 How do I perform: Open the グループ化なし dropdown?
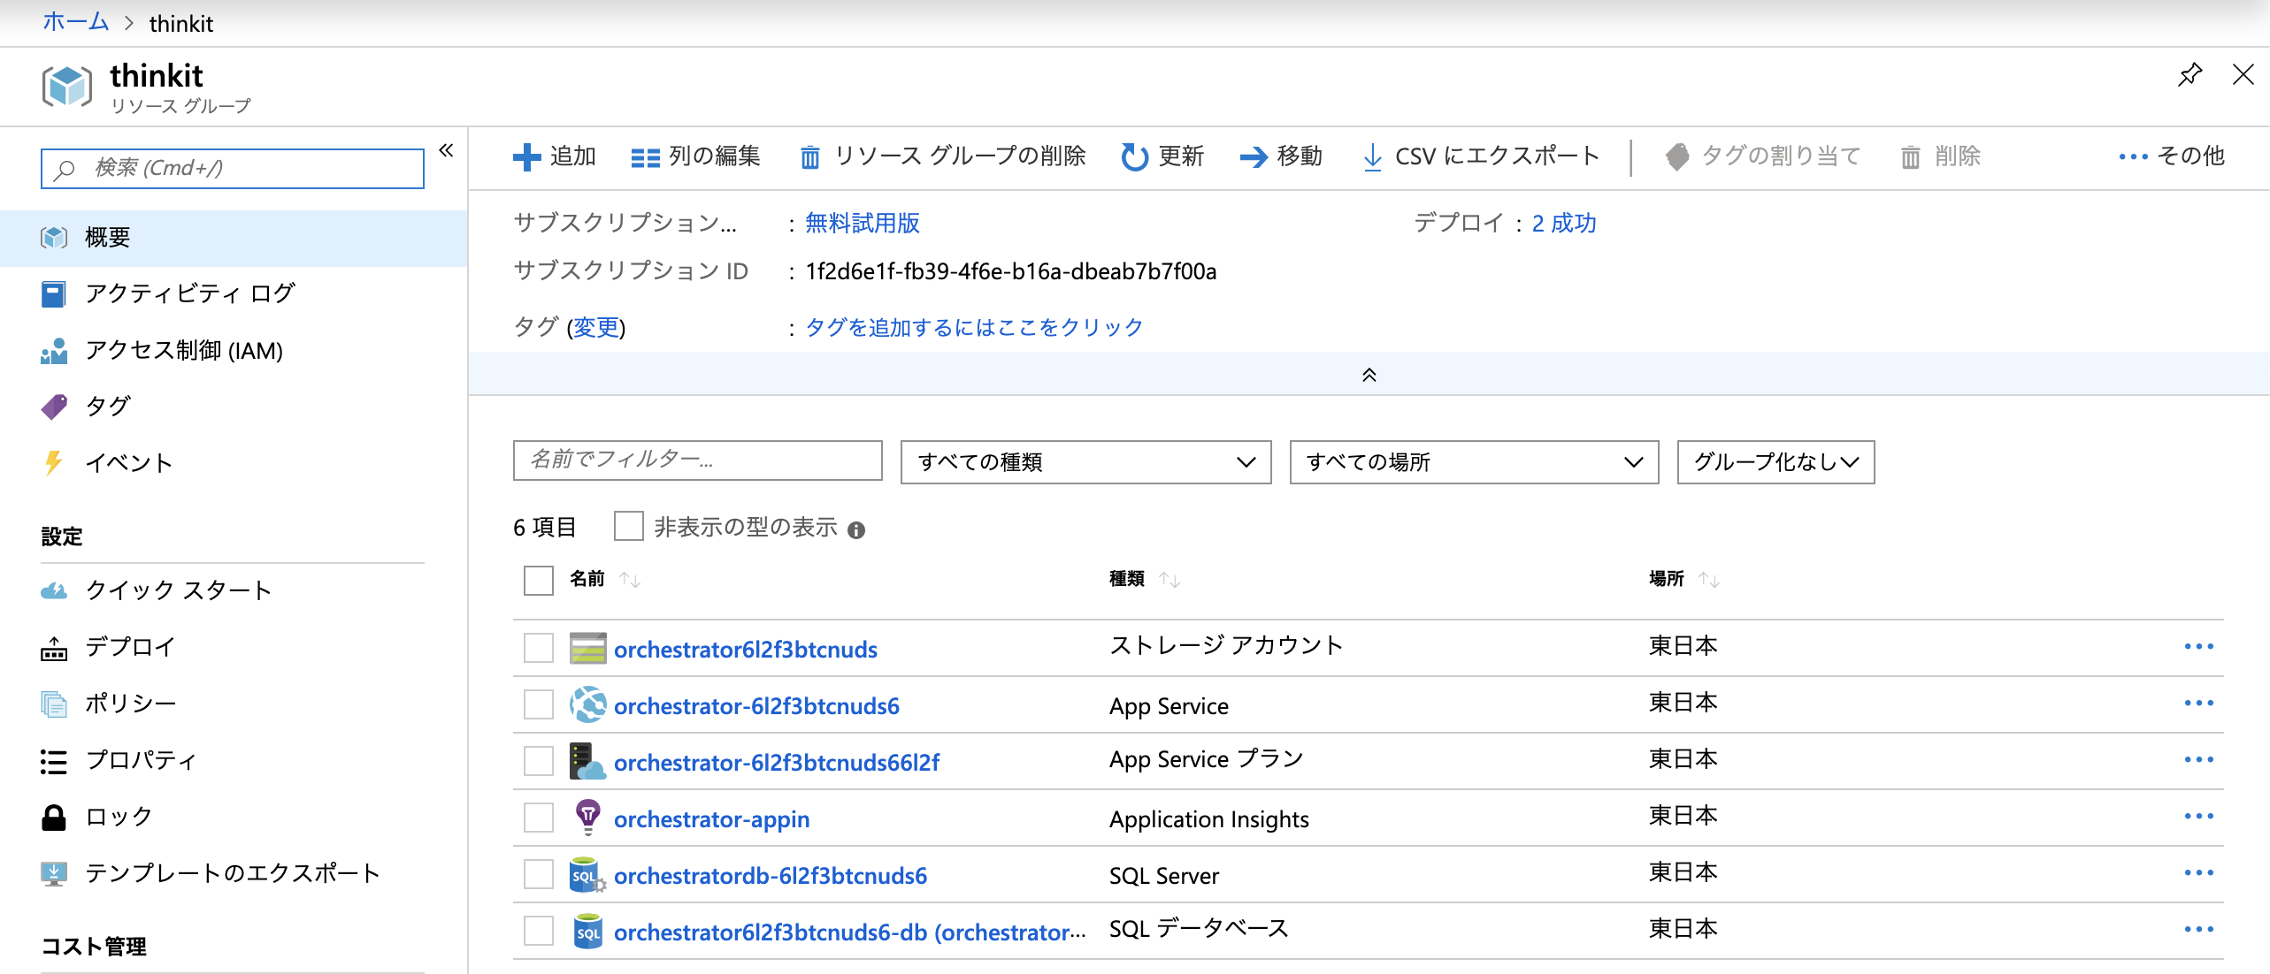tap(1775, 462)
